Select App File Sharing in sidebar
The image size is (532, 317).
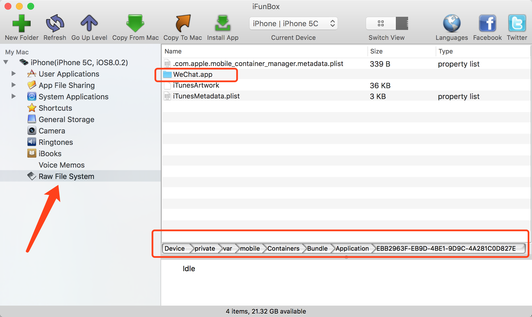(66, 85)
